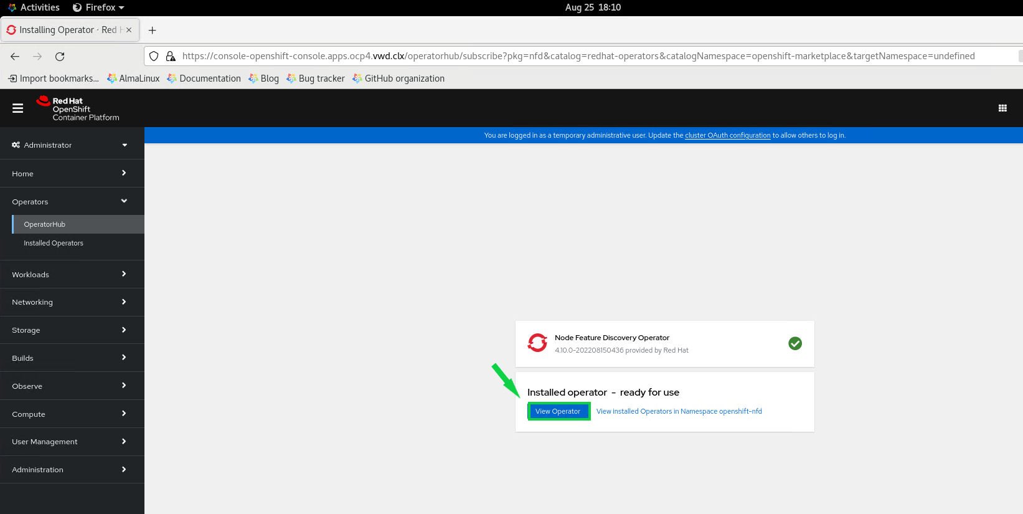The height and width of the screenshot is (514, 1023).
Task: Click the browser back arrow
Action: [x=15, y=56]
